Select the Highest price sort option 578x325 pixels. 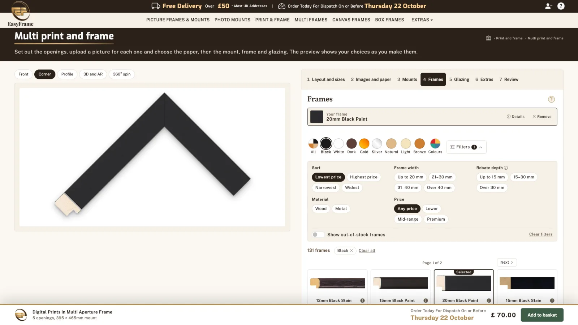(363, 177)
